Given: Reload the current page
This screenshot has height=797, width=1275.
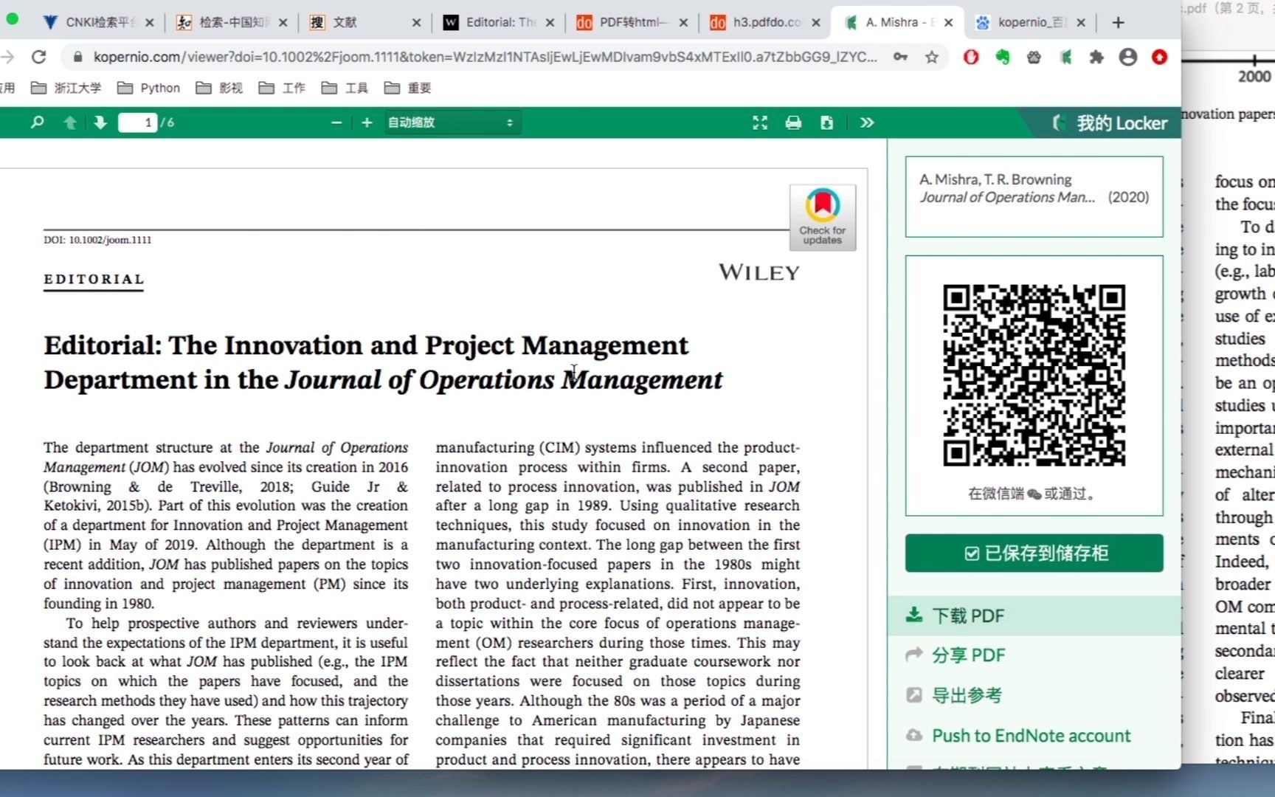Looking at the screenshot, I should click(x=39, y=57).
